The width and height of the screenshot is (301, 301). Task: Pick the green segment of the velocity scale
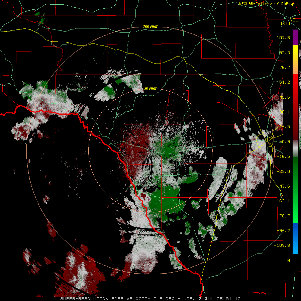pyautogui.click(x=295, y=190)
